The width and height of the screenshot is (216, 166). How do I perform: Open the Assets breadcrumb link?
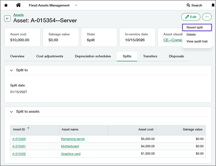19,15
